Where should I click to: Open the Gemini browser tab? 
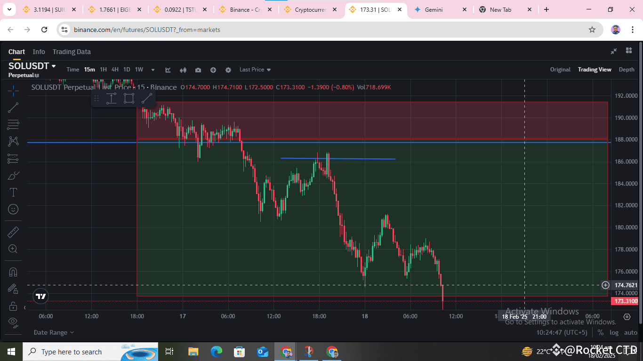(x=433, y=9)
